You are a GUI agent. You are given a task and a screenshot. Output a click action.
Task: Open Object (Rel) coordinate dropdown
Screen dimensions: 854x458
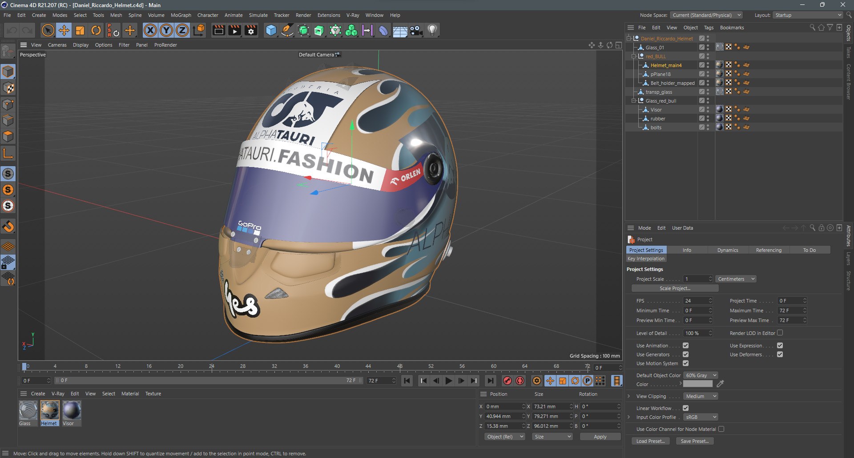coord(504,437)
